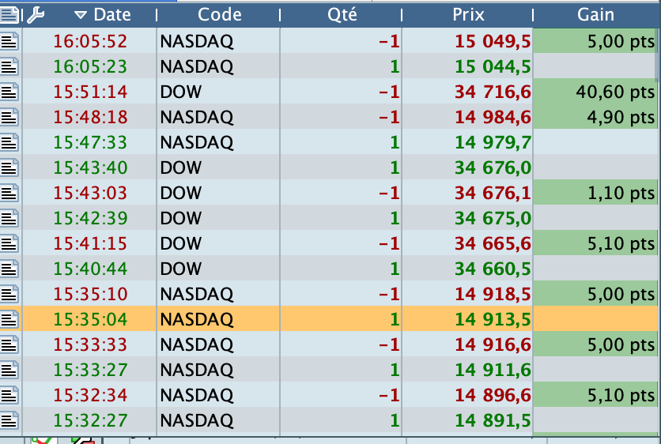Click the price 15 044,5
661x444 pixels.
click(x=493, y=66)
